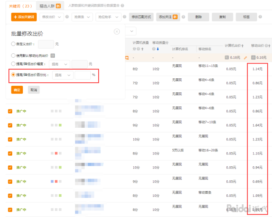Select the 提高/降低出价百分比 radio option
Image resolution: width=272 pixels, height=217 pixels.
click(13, 75)
